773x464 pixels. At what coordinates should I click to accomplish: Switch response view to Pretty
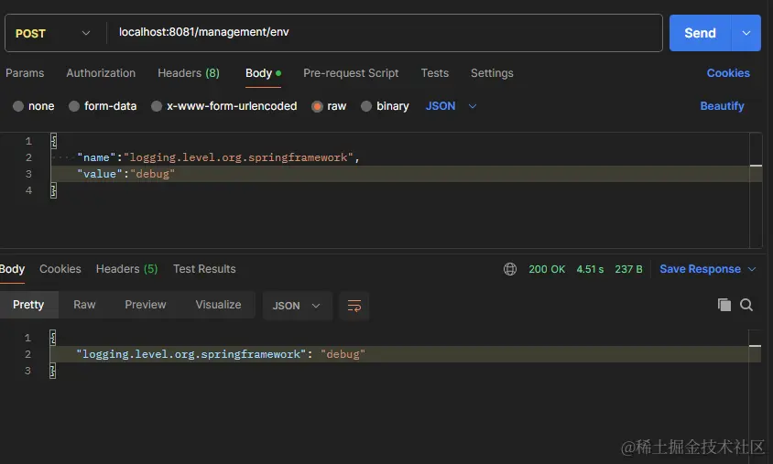(x=28, y=305)
